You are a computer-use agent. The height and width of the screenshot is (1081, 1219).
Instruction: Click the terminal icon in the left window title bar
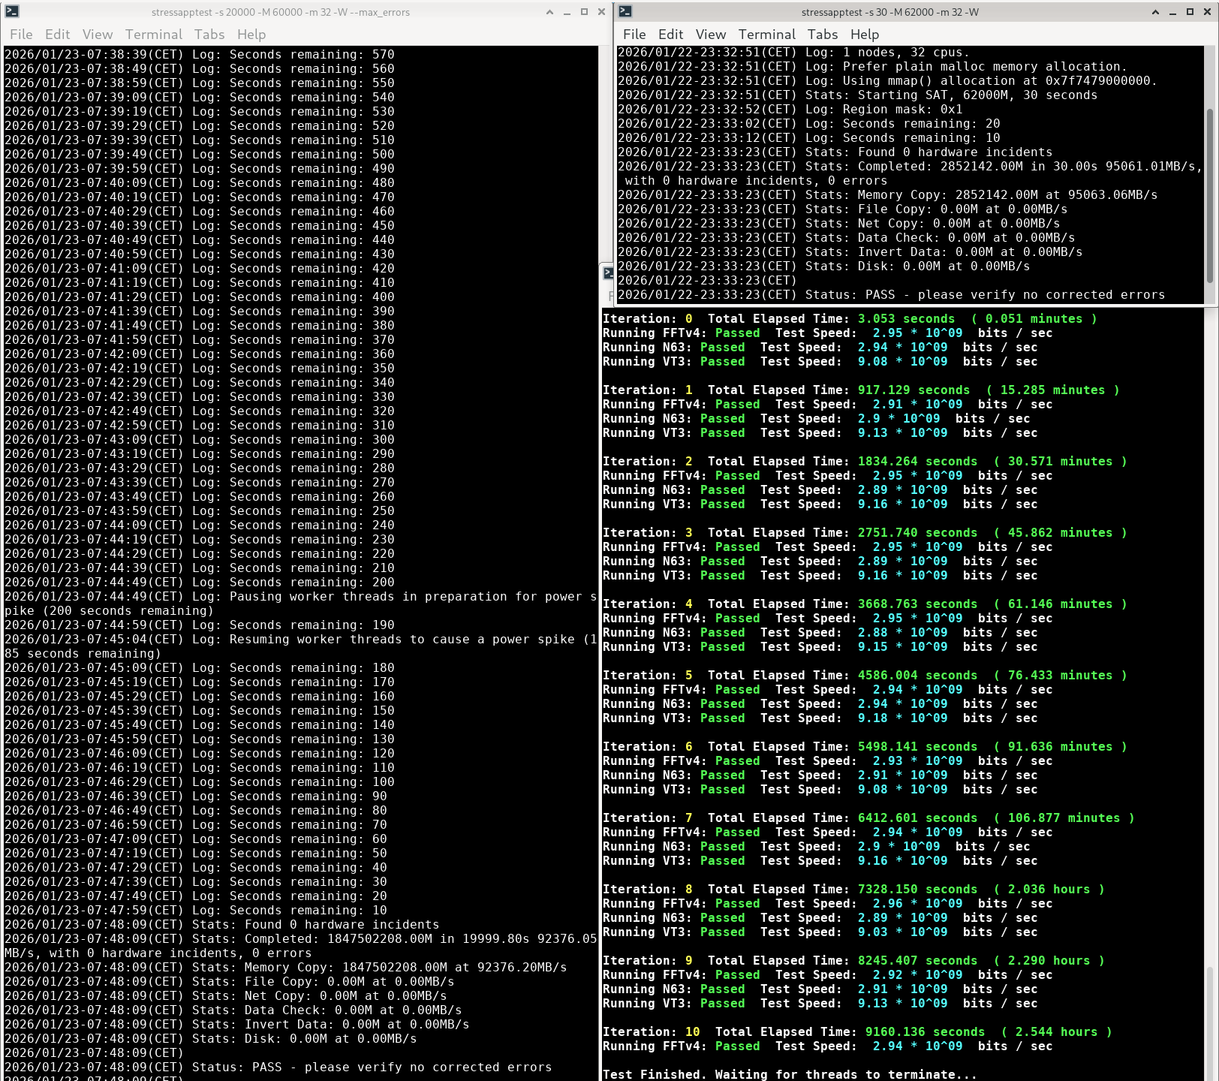(x=12, y=12)
